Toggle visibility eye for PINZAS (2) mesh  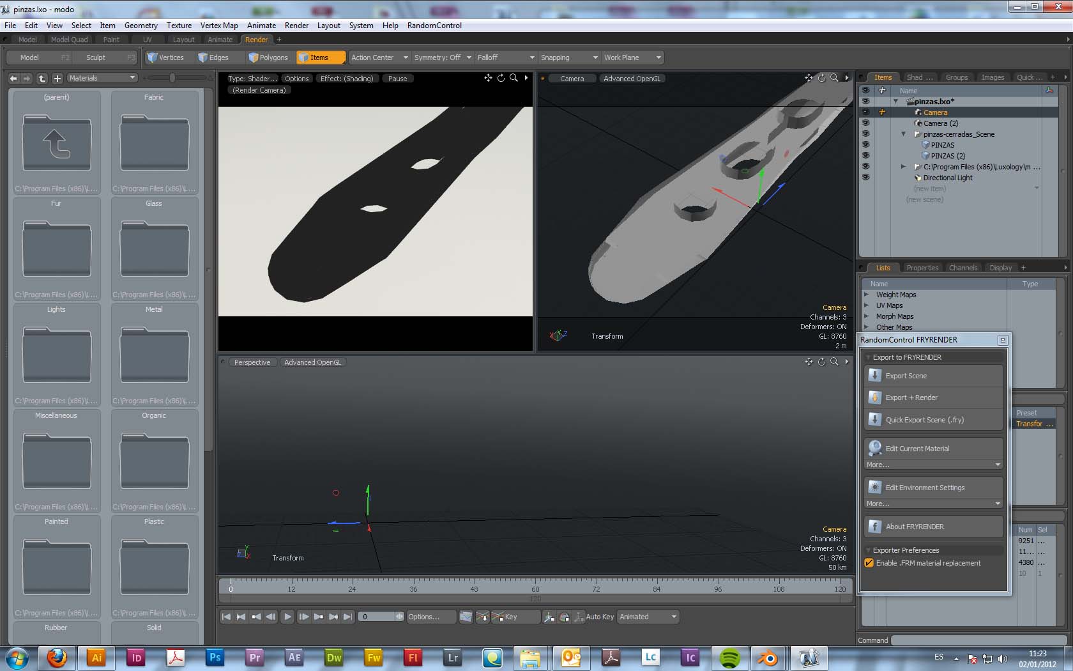pos(866,156)
